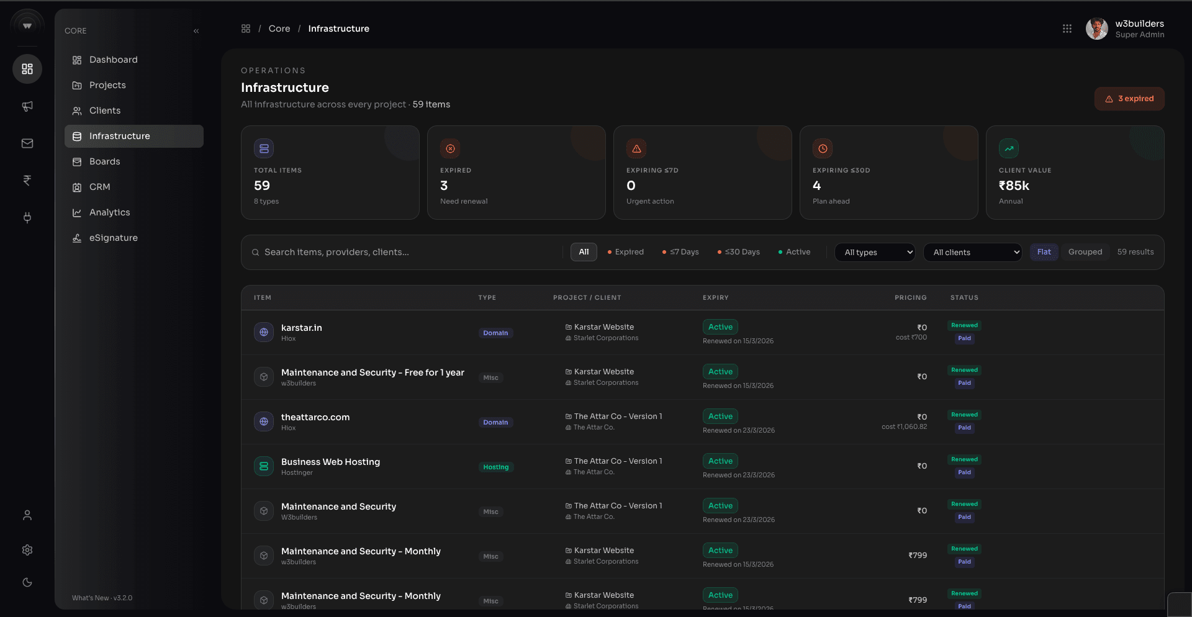The width and height of the screenshot is (1192, 617).
Task: Click the Hosting type tag
Action: click(x=495, y=467)
